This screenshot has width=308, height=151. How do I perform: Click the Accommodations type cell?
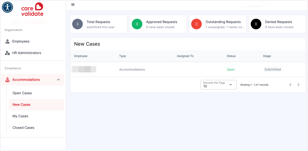[132, 70]
